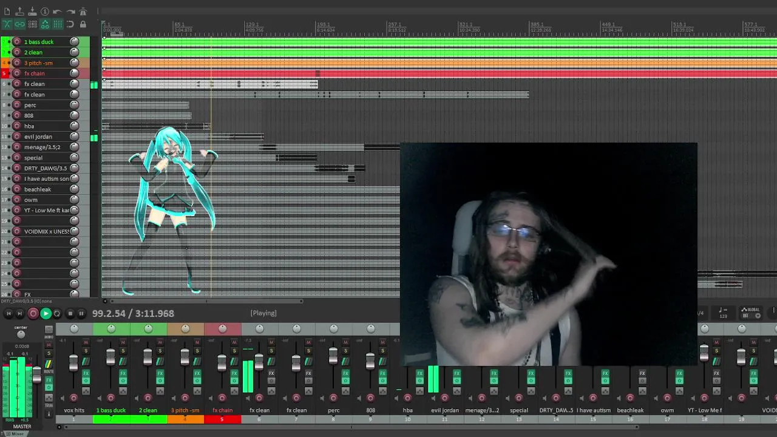Solo the master track in mixer
Viewport: 777px width, 437px height.
coord(49,353)
